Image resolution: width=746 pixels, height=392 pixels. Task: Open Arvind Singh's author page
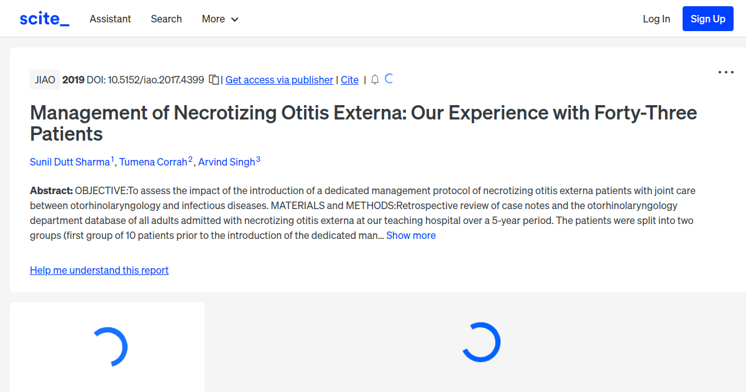point(227,162)
